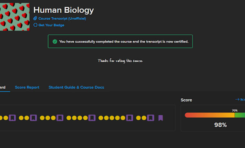Select the partially visible dashboard tab

point(3,87)
